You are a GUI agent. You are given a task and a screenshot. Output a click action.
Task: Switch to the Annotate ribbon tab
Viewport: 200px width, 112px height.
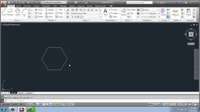pyautogui.click(x=27, y=6)
